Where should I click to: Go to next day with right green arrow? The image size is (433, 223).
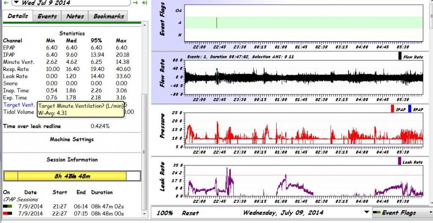coord(136,3)
